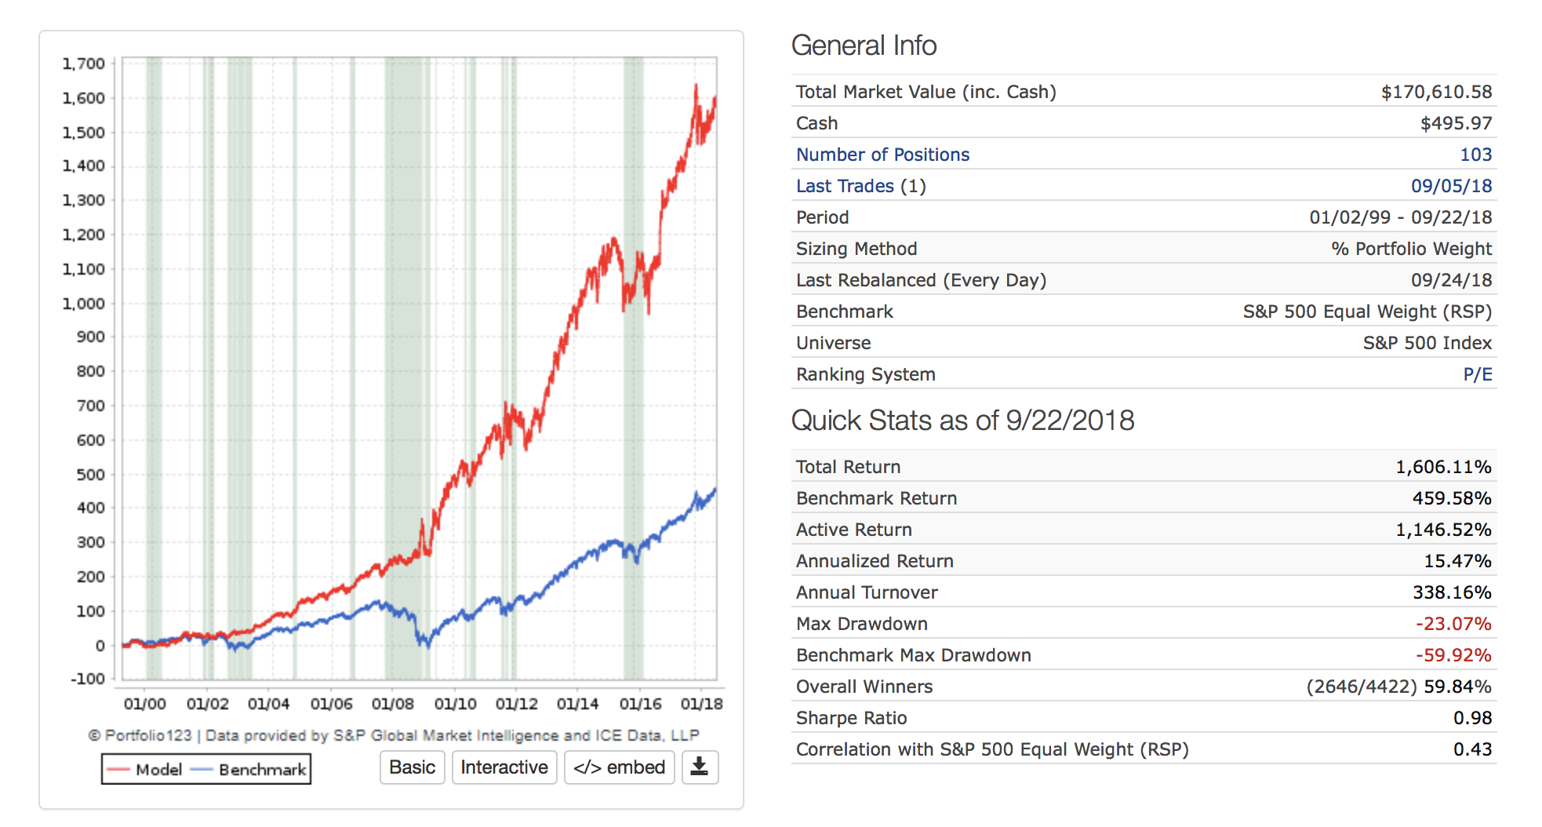Switch to the Basic chart view
Image resolution: width=1542 pixels, height=827 pixels.
[413, 767]
